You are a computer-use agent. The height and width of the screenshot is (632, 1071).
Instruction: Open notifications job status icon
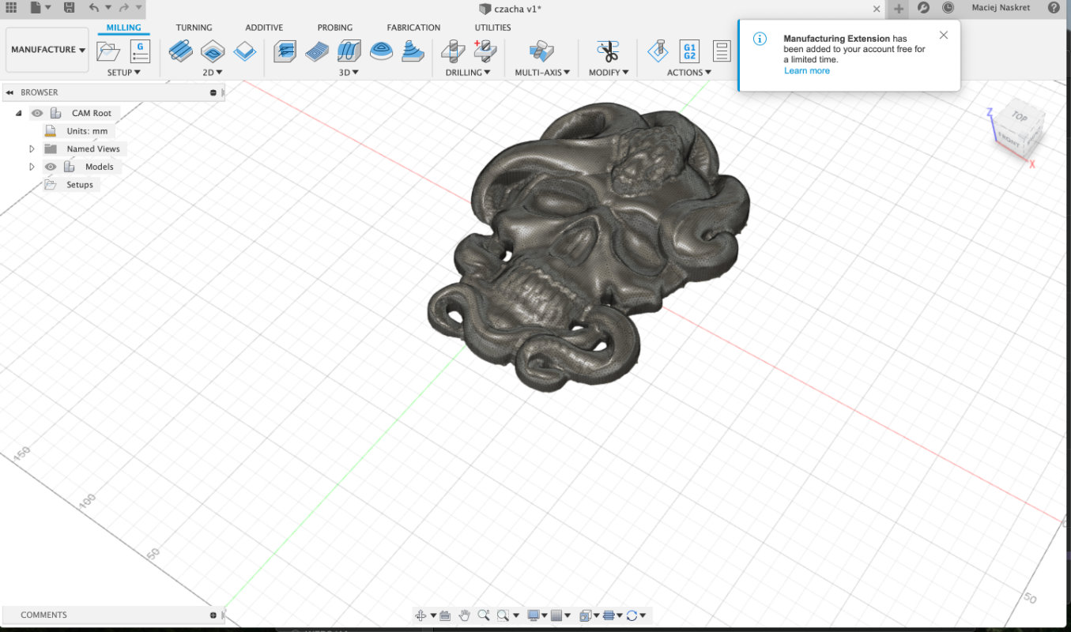point(948,8)
